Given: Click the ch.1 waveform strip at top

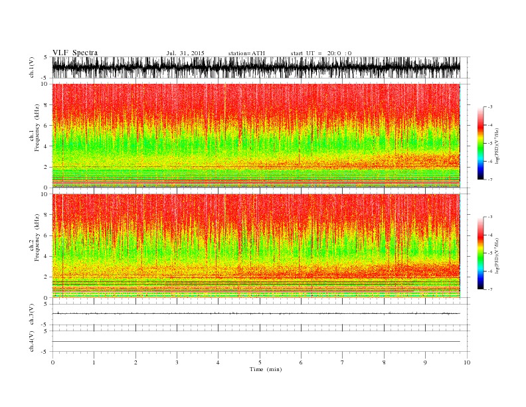Looking at the screenshot, I should (x=256, y=67).
